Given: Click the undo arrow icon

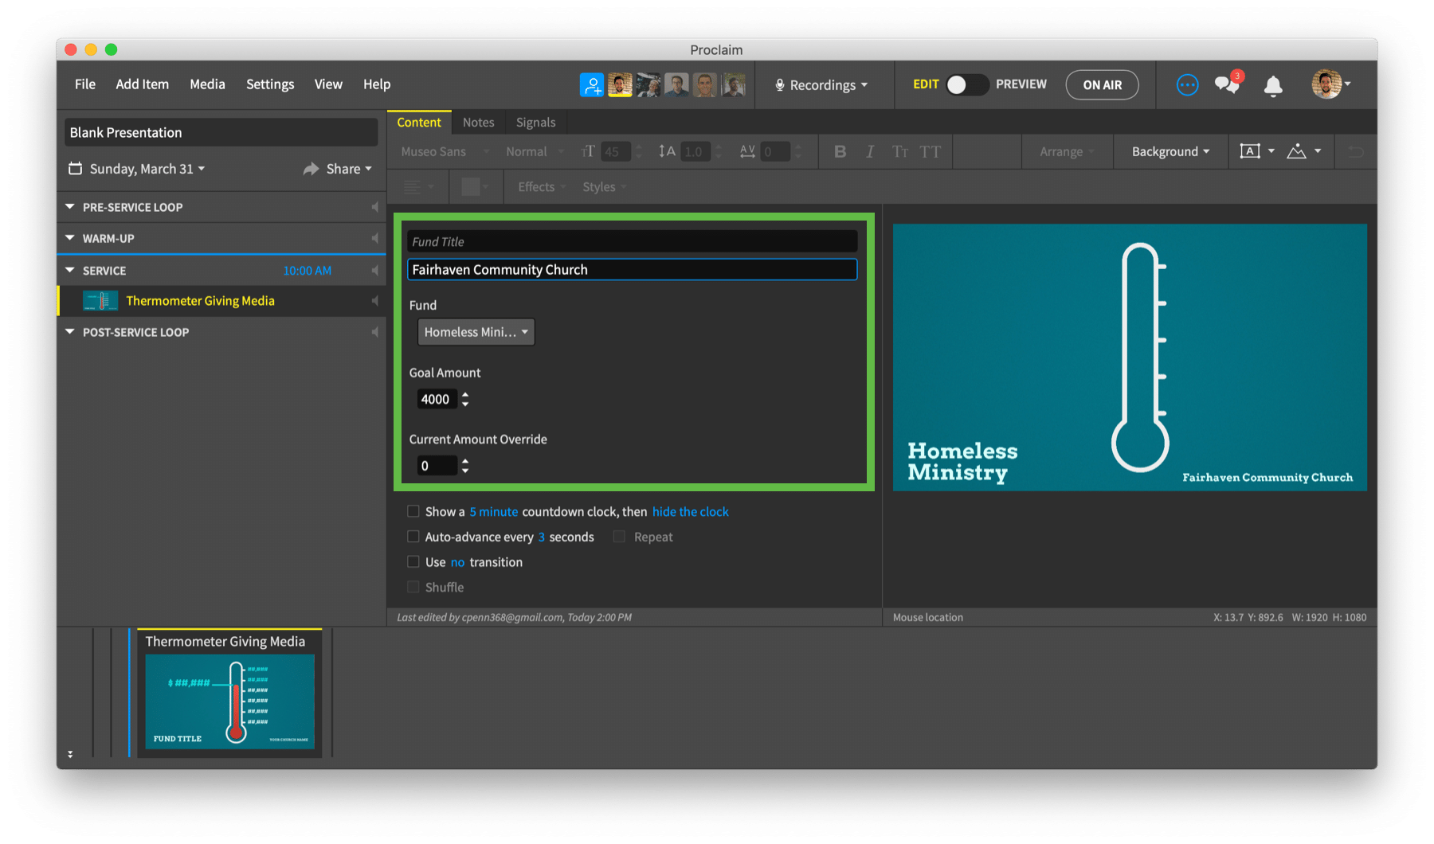Looking at the screenshot, I should coord(1356,151).
